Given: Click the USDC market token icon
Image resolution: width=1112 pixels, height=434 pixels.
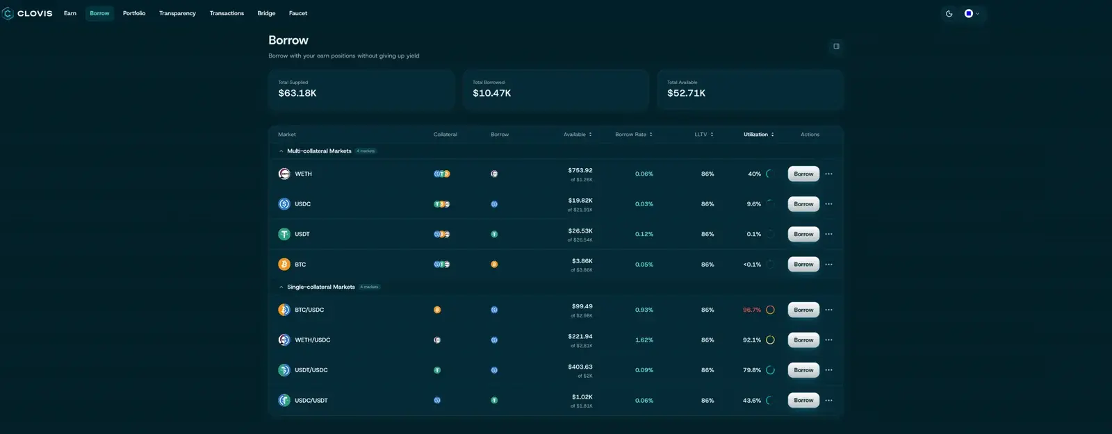Looking at the screenshot, I should click(x=284, y=204).
